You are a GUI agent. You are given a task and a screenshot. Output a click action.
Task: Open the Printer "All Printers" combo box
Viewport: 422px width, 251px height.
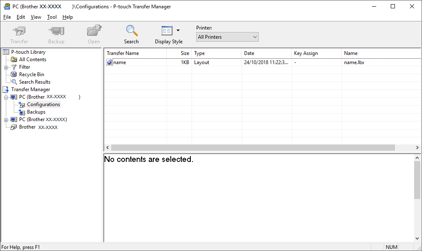pyautogui.click(x=227, y=37)
